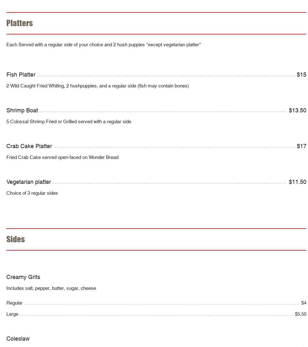Click the $17 Crab Cake price
308x347 pixels.
click(x=301, y=146)
